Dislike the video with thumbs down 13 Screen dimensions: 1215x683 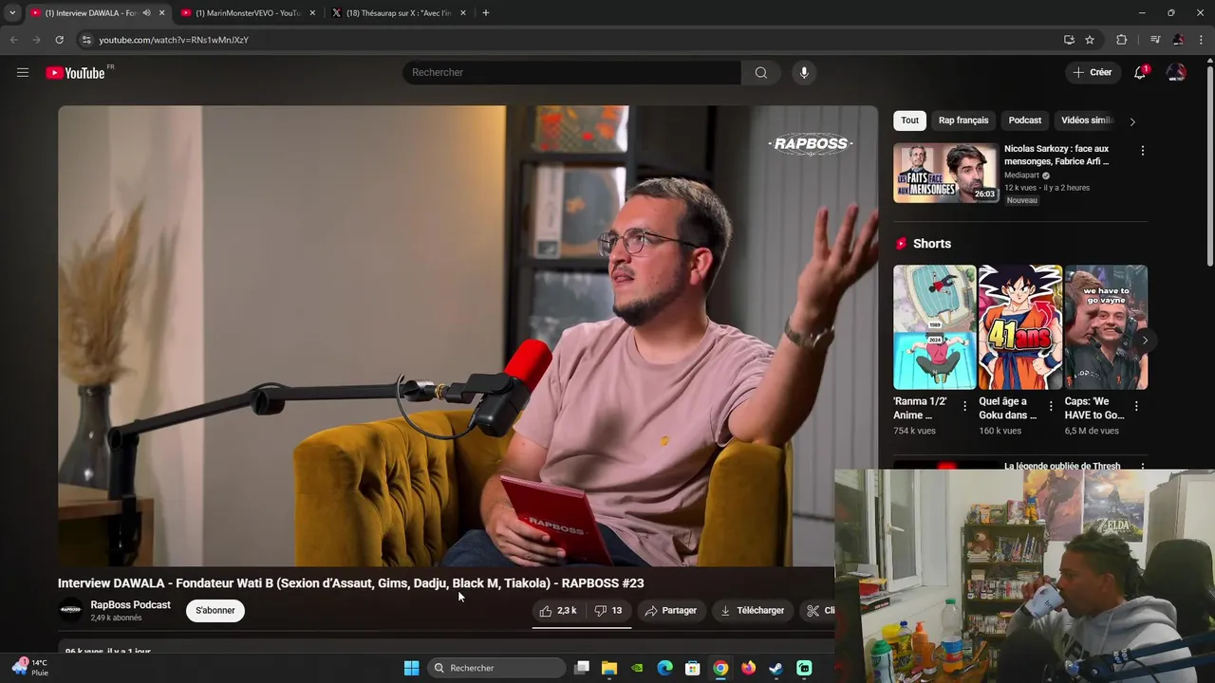click(x=608, y=610)
